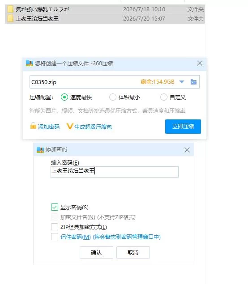Confirm password with 确认 button

pos(96,252)
